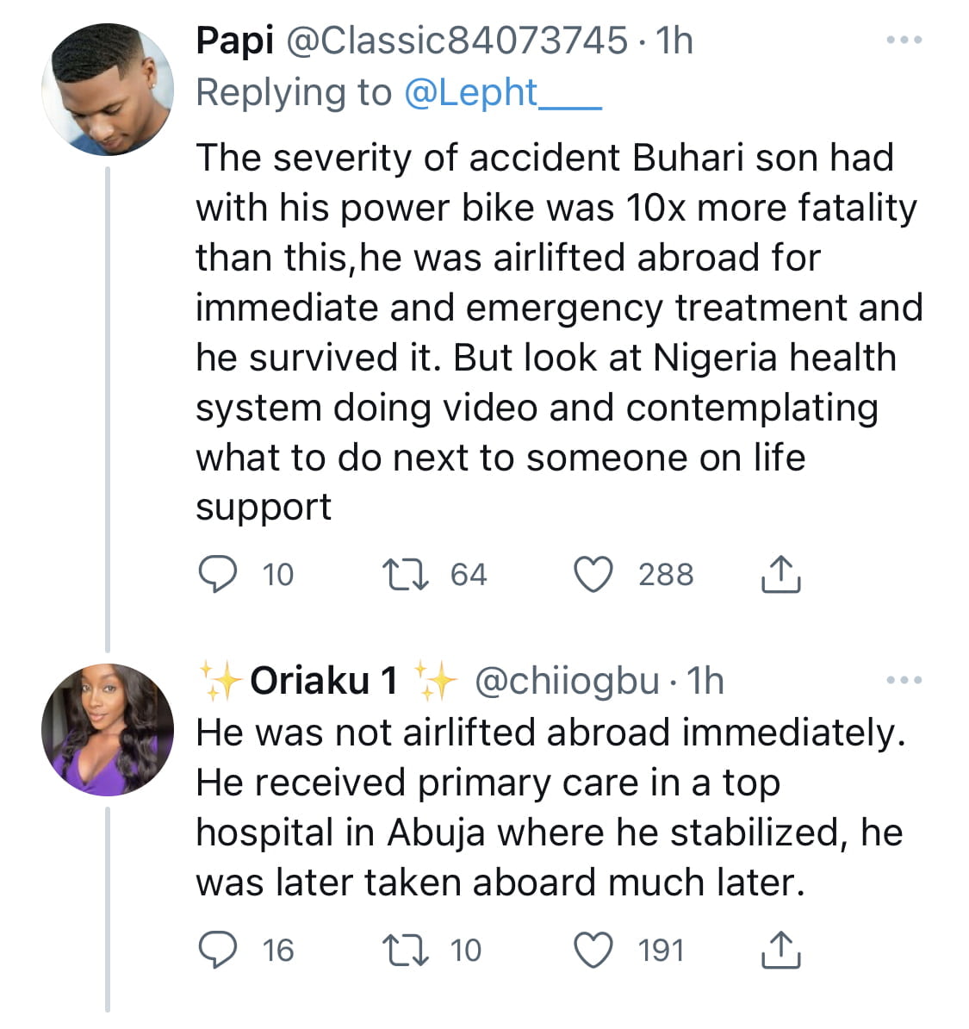Image resolution: width=969 pixels, height=1029 pixels.
Task: Like Oriaku 1's tweet with heart
Action: pos(593,951)
